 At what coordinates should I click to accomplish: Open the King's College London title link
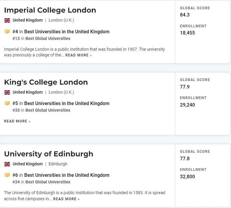pyautogui.click(x=46, y=82)
